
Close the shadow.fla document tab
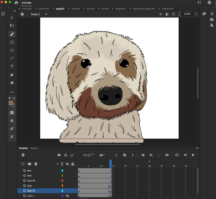(159, 9)
